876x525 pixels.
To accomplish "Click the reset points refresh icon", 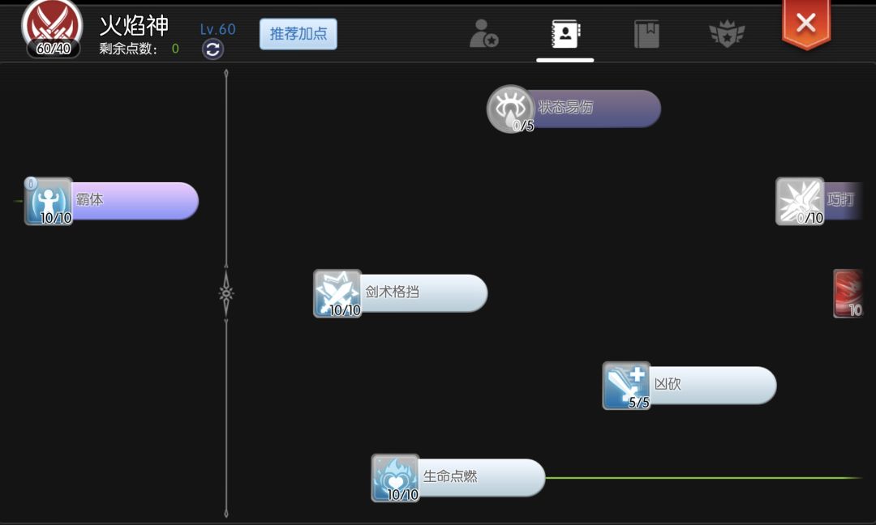I will 212,49.
